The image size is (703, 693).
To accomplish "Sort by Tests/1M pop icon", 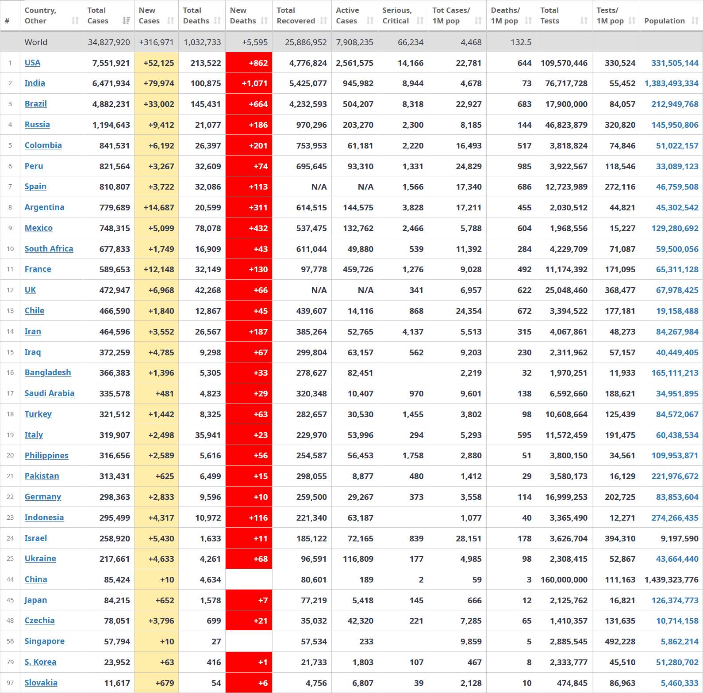I will pos(632,21).
